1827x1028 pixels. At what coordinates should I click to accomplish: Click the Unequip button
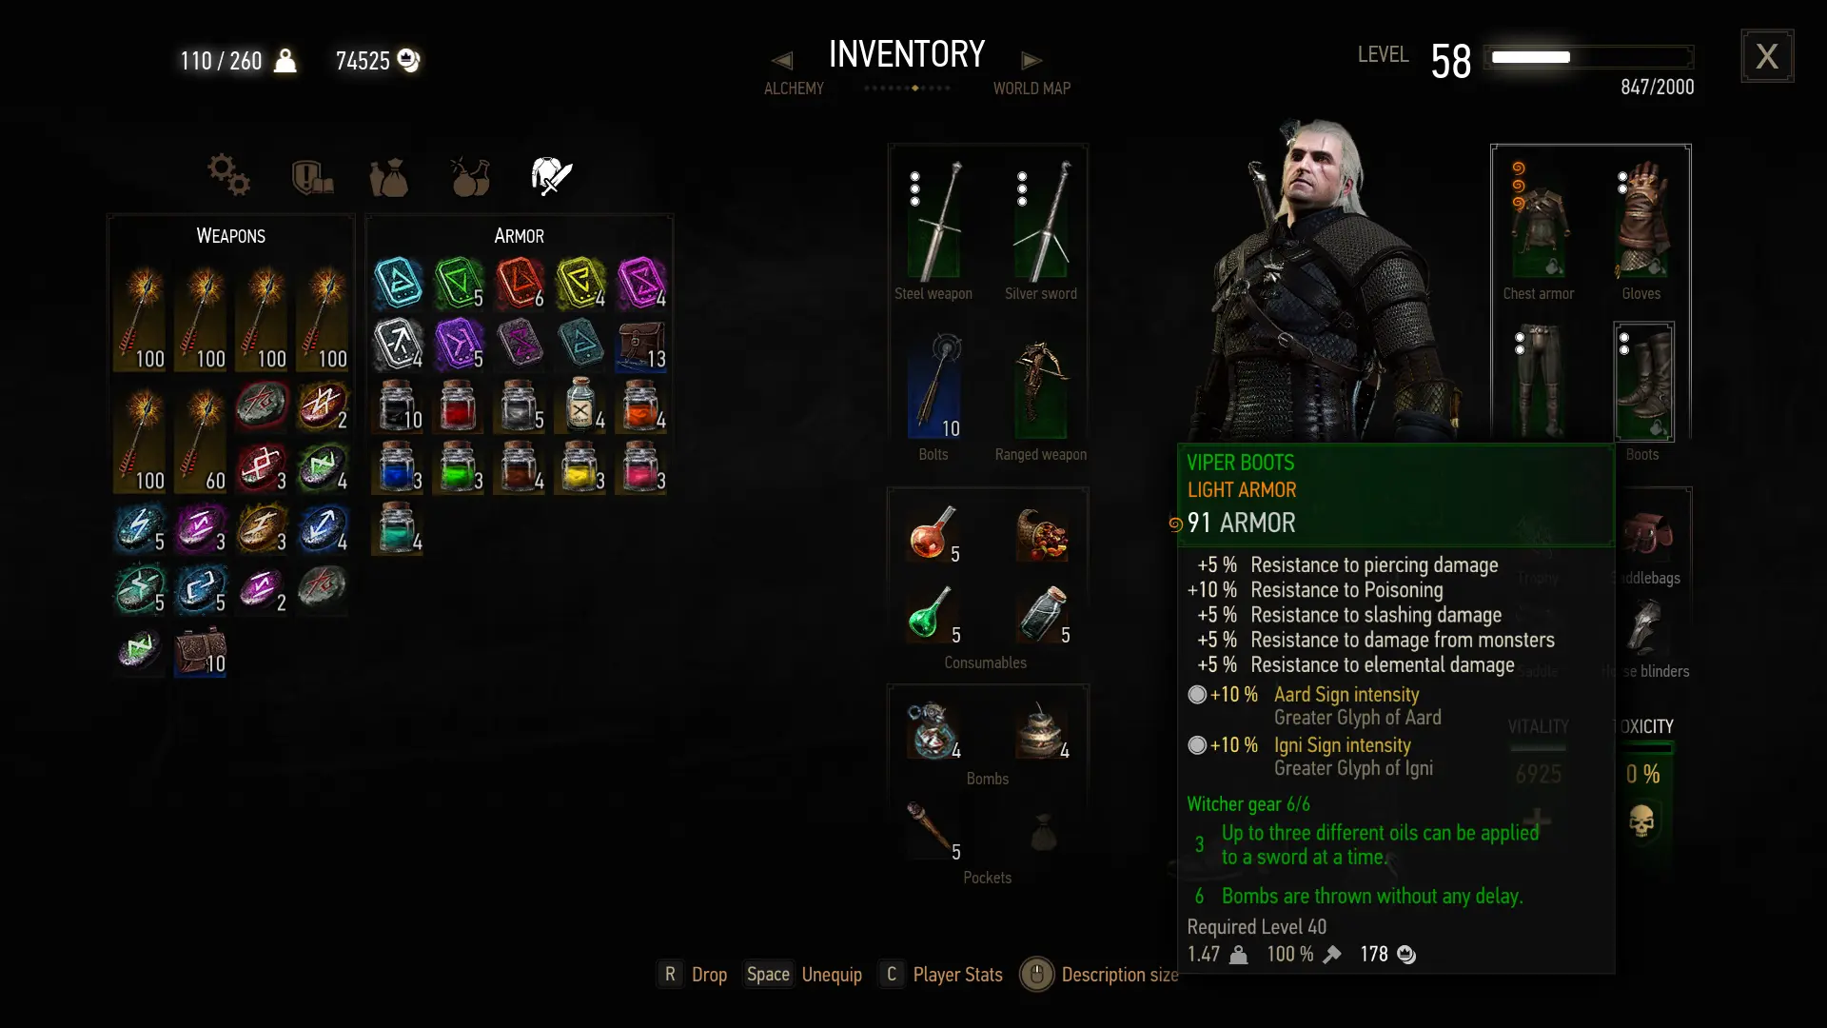coord(832,975)
